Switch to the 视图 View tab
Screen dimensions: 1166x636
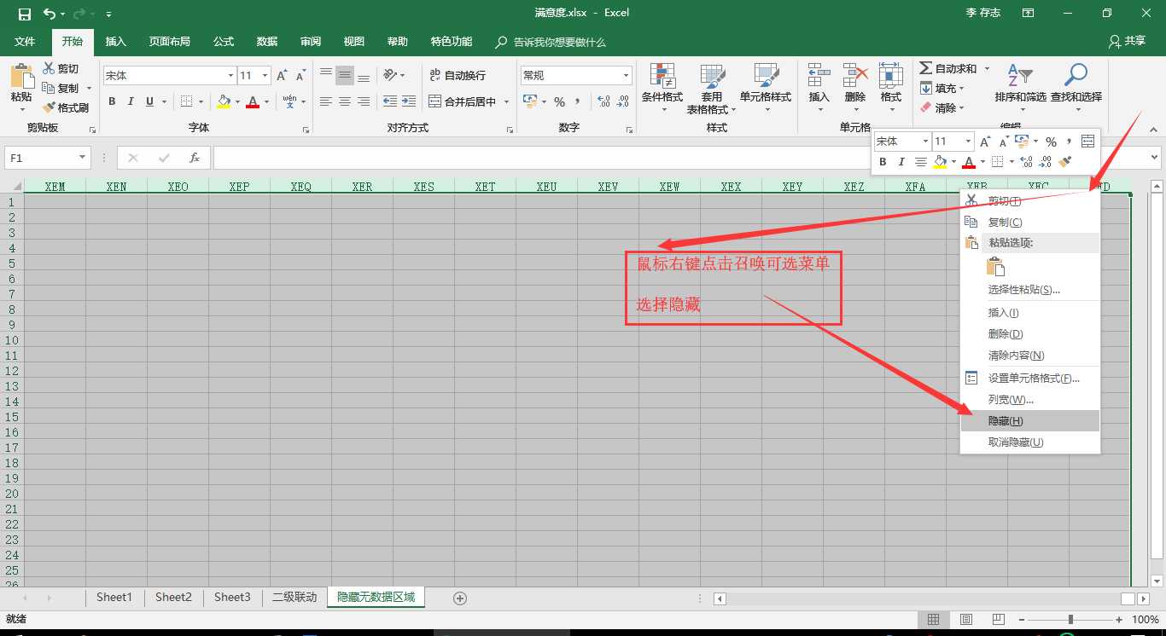click(353, 41)
